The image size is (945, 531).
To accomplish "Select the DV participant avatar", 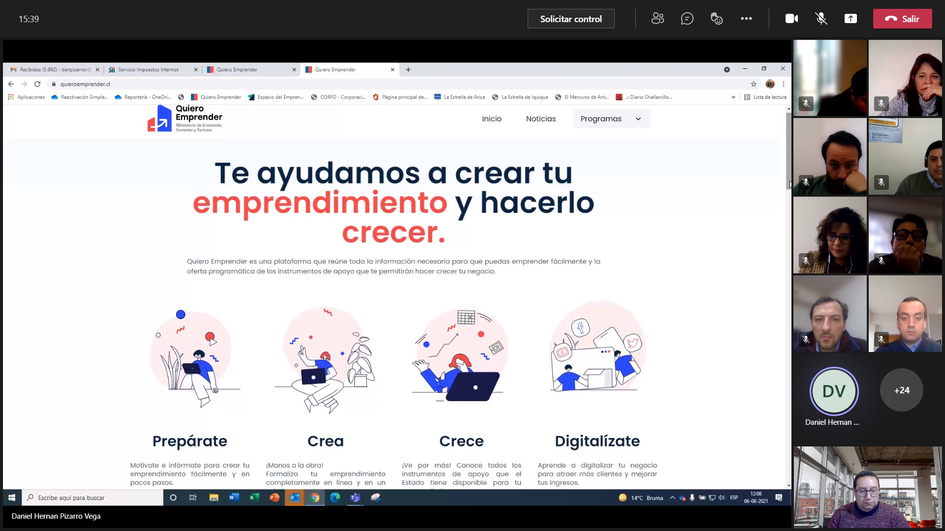I will point(834,391).
